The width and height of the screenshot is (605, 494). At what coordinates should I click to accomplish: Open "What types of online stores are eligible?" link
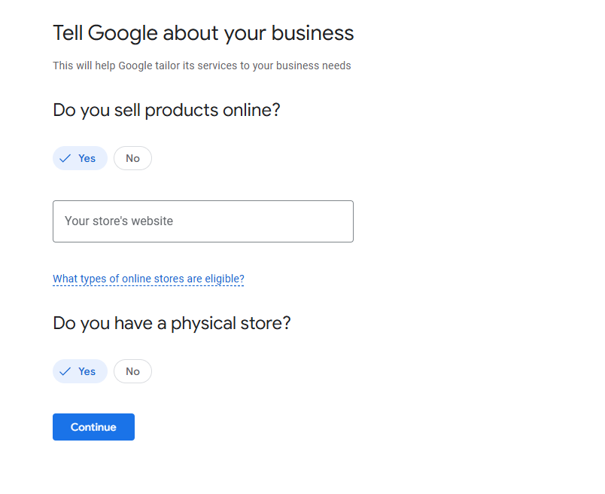[148, 279]
